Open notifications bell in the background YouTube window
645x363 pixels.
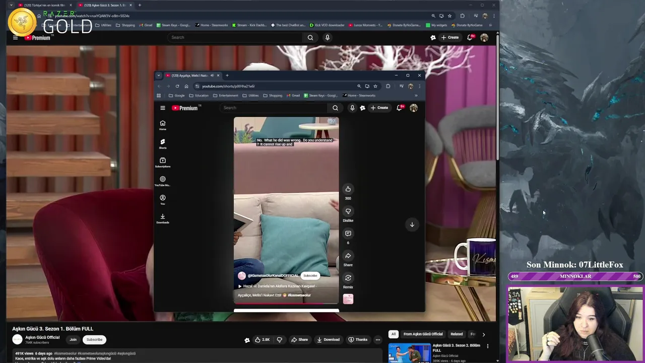[x=470, y=37]
